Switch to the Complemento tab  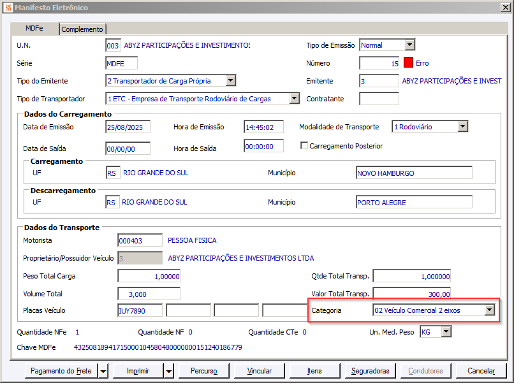coord(82,29)
